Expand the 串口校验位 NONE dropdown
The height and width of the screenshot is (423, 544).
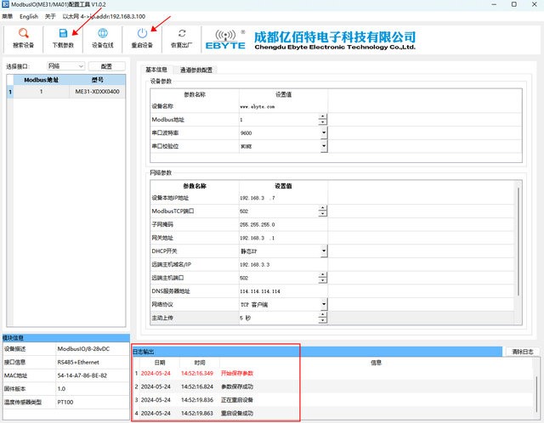pyautogui.click(x=323, y=146)
